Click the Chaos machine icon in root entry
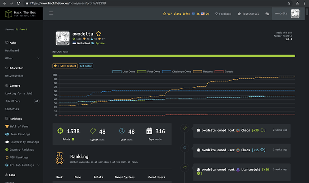The height and width of the screenshot is (183, 309). click(238, 130)
